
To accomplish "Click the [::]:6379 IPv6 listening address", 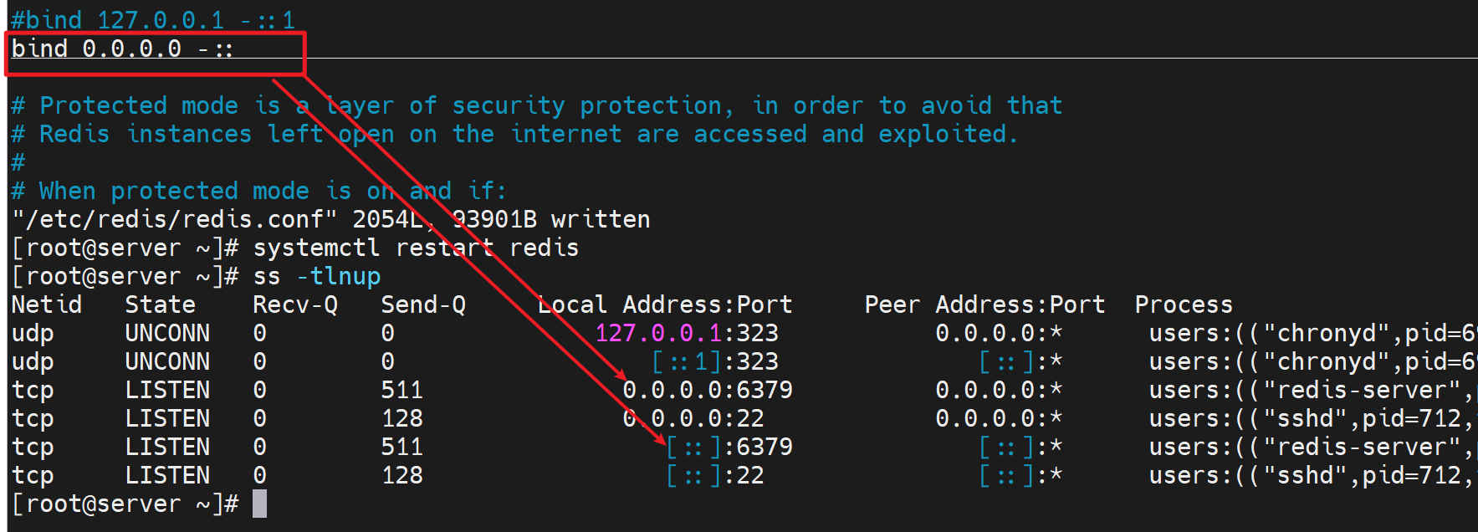I will [729, 448].
